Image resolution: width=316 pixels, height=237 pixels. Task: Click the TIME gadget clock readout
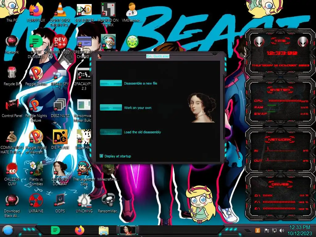(x=282, y=53)
